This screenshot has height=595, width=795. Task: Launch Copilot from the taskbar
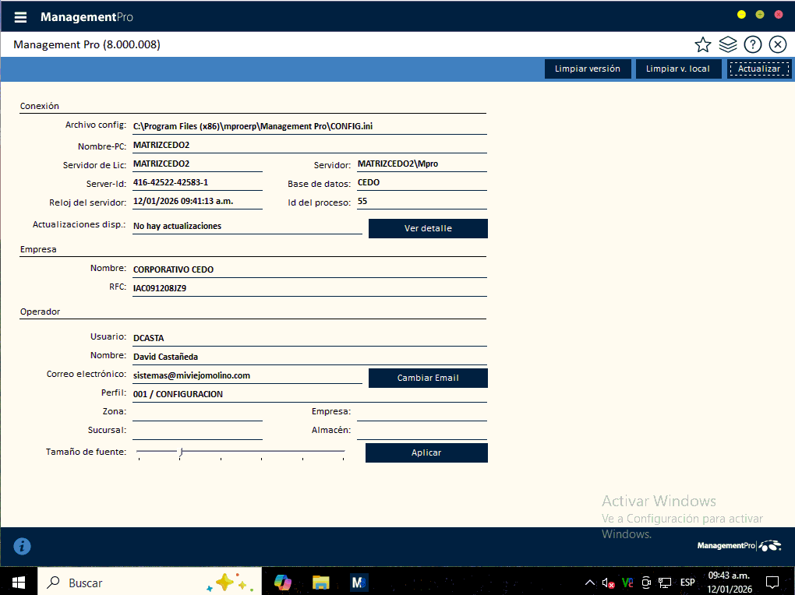(283, 582)
